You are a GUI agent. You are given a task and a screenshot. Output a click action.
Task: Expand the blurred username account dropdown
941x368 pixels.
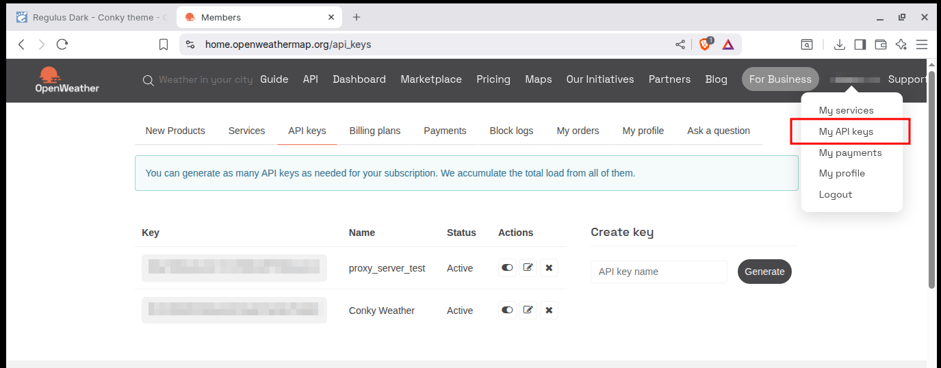(x=855, y=80)
